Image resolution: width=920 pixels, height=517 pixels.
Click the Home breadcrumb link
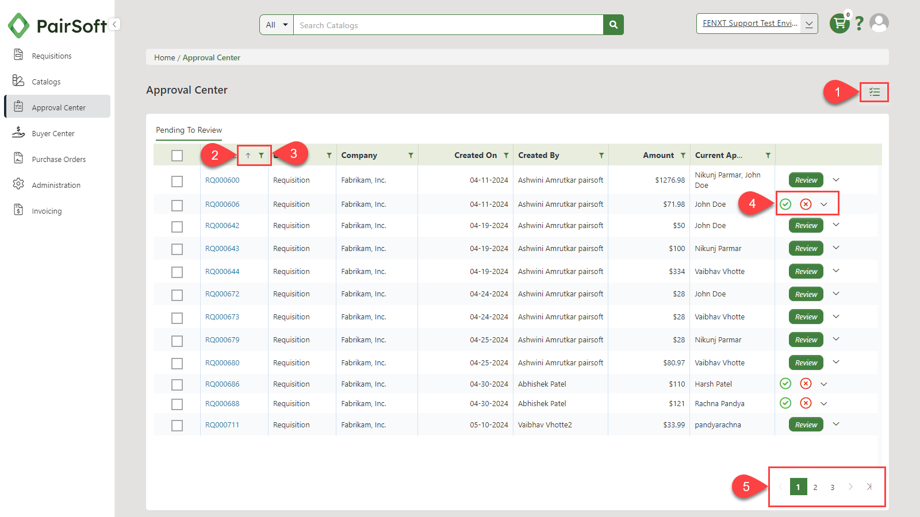point(164,57)
